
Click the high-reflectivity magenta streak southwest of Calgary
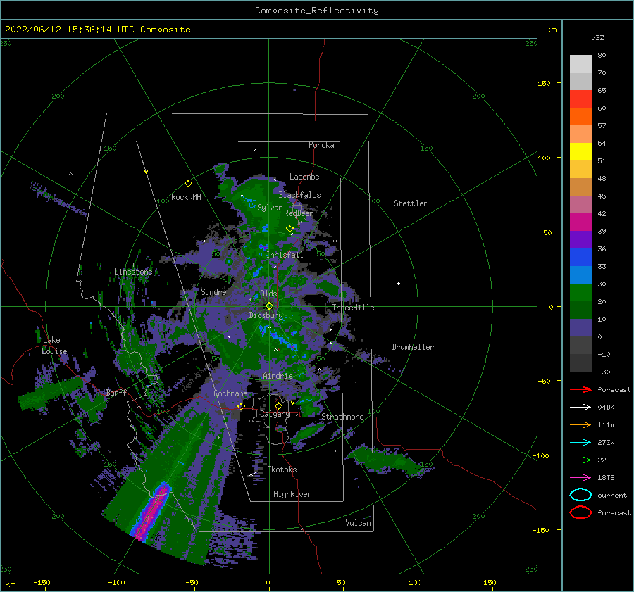[x=152, y=512]
